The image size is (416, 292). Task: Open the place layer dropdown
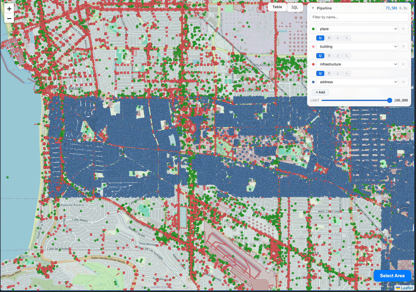coord(358,29)
